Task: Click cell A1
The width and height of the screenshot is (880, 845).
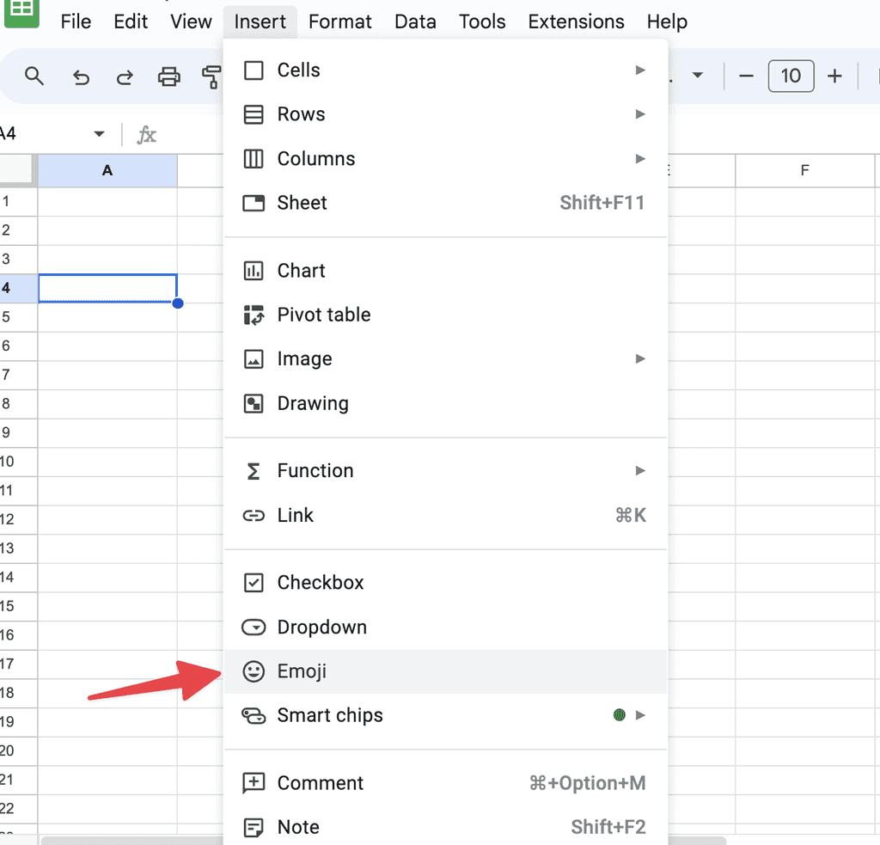Action: coord(107,201)
